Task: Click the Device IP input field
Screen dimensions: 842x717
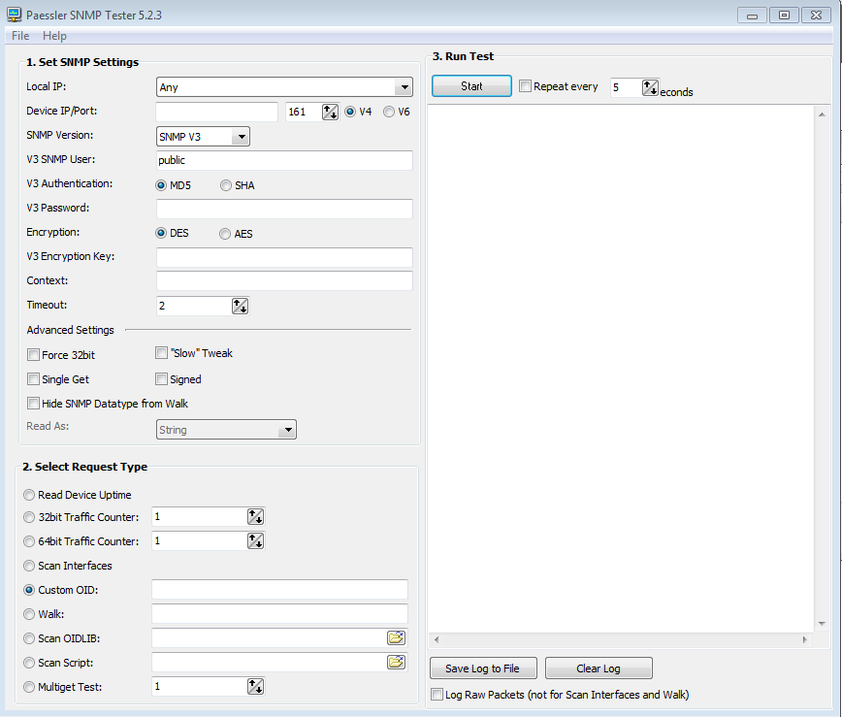Action: point(216,112)
